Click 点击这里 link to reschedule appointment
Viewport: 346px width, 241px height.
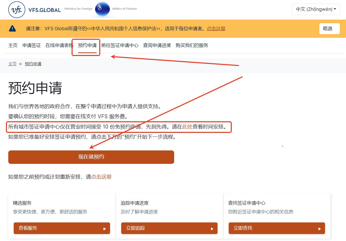(x=101, y=177)
